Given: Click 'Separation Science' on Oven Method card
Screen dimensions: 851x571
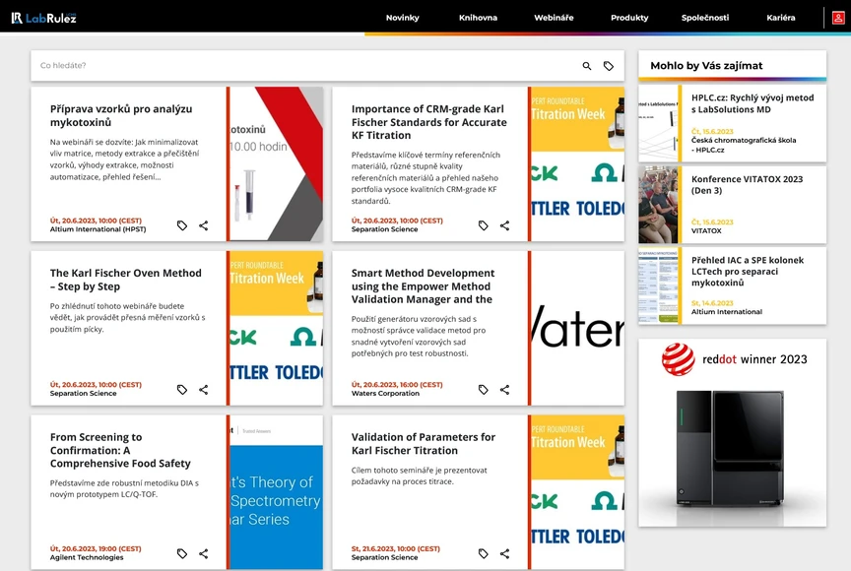Looking at the screenshot, I should click(x=83, y=393).
